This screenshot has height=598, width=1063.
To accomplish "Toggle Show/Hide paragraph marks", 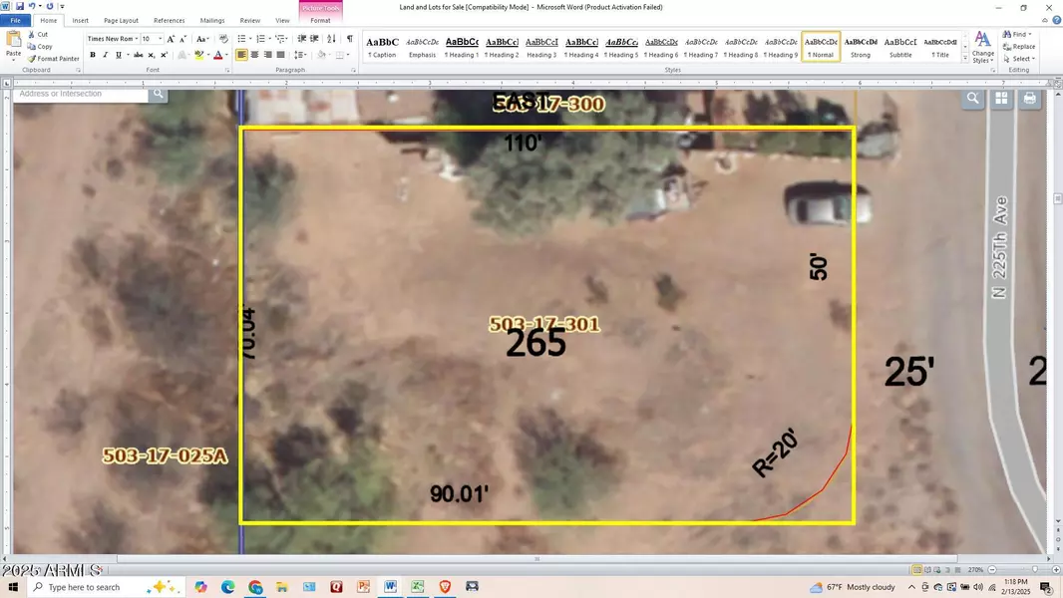I will click(x=349, y=39).
